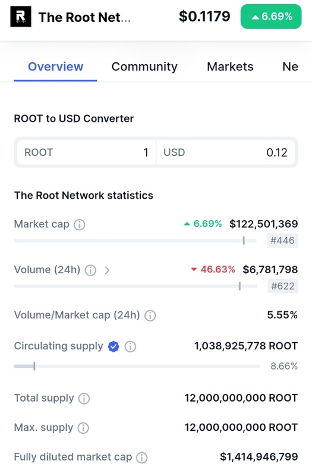The width and height of the screenshot is (312, 476).
Task: Click Volume/Market cap (24h) info icon
Action: [150, 316]
